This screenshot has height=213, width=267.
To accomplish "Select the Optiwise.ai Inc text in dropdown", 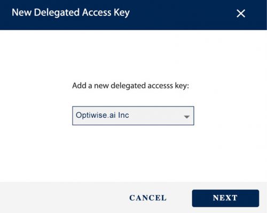I will pos(103,116).
